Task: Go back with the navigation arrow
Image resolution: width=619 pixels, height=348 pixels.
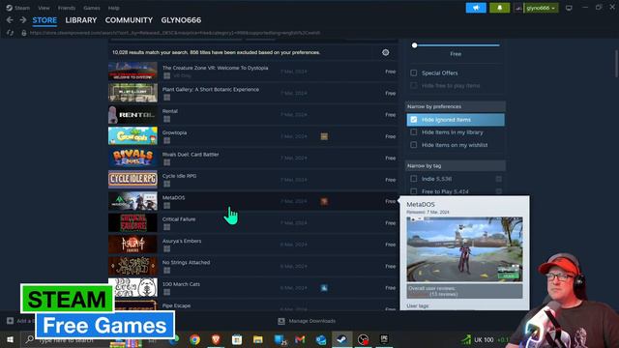Action: click(x=10, y=20)
